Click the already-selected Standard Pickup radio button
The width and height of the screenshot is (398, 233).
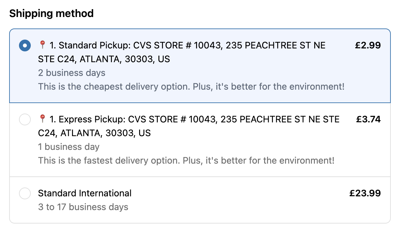[x=25, y=45]
